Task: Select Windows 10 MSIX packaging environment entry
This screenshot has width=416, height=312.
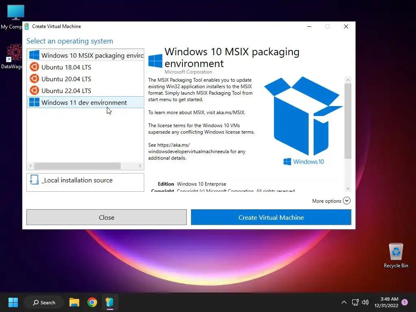Action: [x=85, y=55]
